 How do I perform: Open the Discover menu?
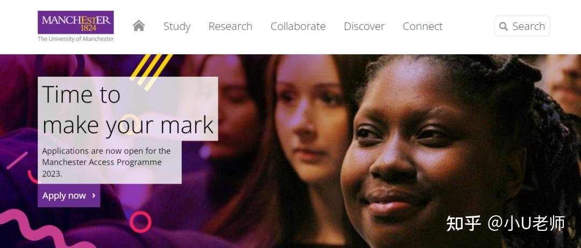click(x=364, y=26)
